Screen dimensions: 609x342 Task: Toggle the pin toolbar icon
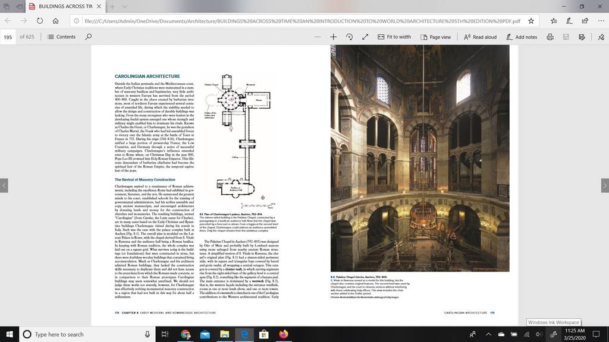tap(601, 37)
